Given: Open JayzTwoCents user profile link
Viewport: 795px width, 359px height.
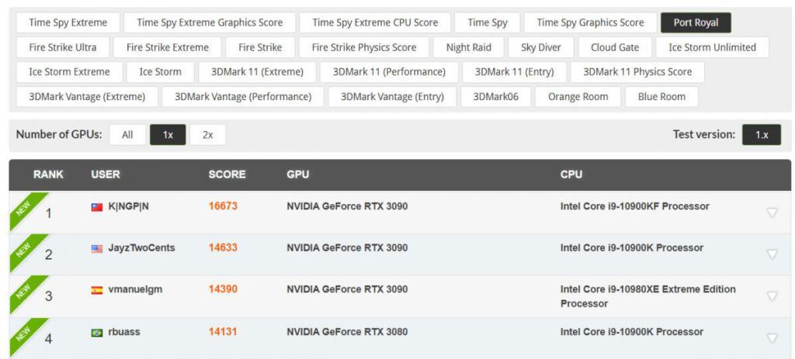Looking at the screenshot, I should click(x=141, y=248).
